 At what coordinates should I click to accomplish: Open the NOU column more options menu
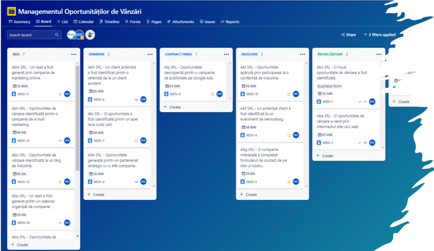tap(74, 54)
